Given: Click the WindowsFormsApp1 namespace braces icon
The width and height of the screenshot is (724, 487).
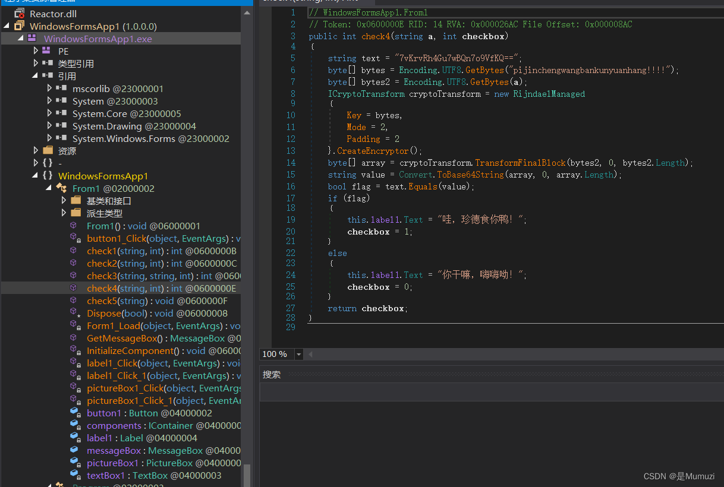Looking at the screenshot, I should (48, 176).
